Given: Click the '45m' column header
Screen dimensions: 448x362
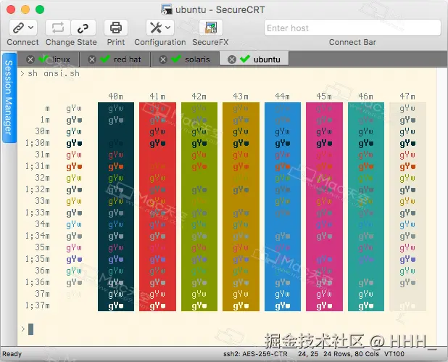Looking at the screenshot, I should pyautogui.click(x=324, y=96).
